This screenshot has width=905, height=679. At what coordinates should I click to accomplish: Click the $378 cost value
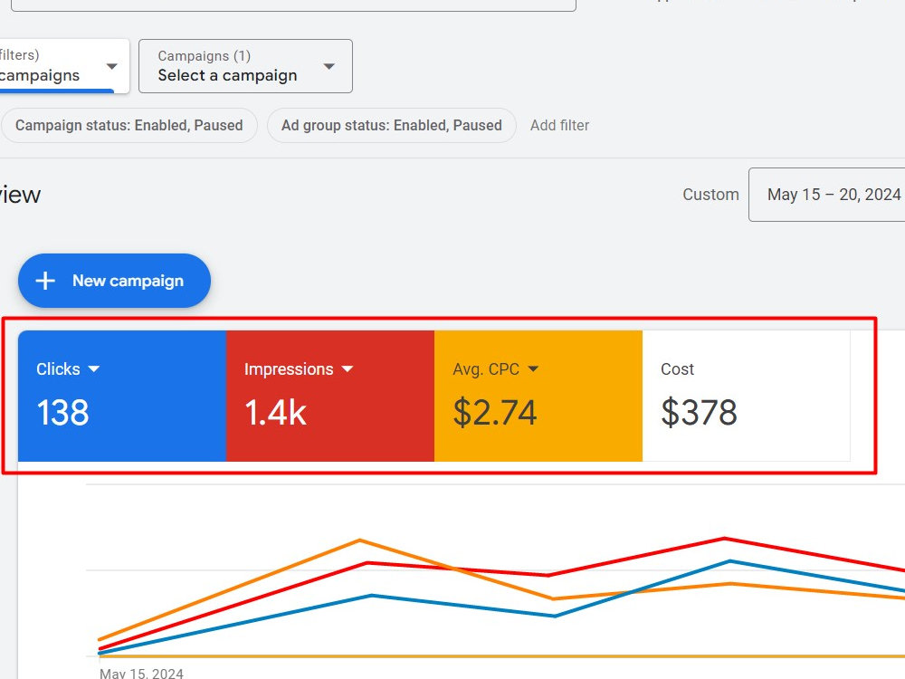tap(699, 412)
